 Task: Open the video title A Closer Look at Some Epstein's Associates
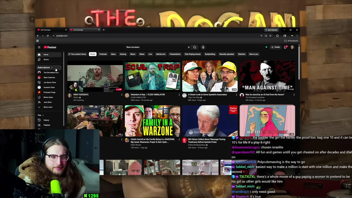[x=207, y=95]
